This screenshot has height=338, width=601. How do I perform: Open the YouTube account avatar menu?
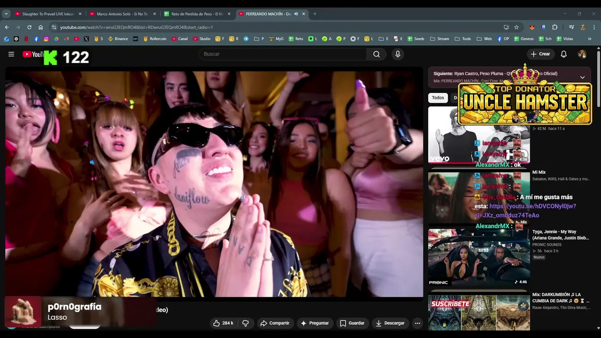click(582, 54)
